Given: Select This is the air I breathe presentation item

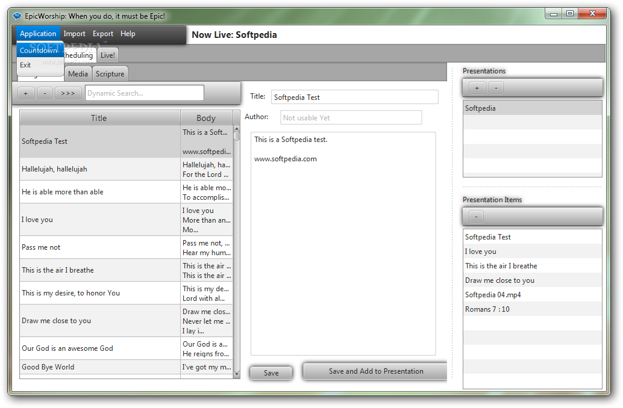Looking at the screenshot, I should 533,266.
